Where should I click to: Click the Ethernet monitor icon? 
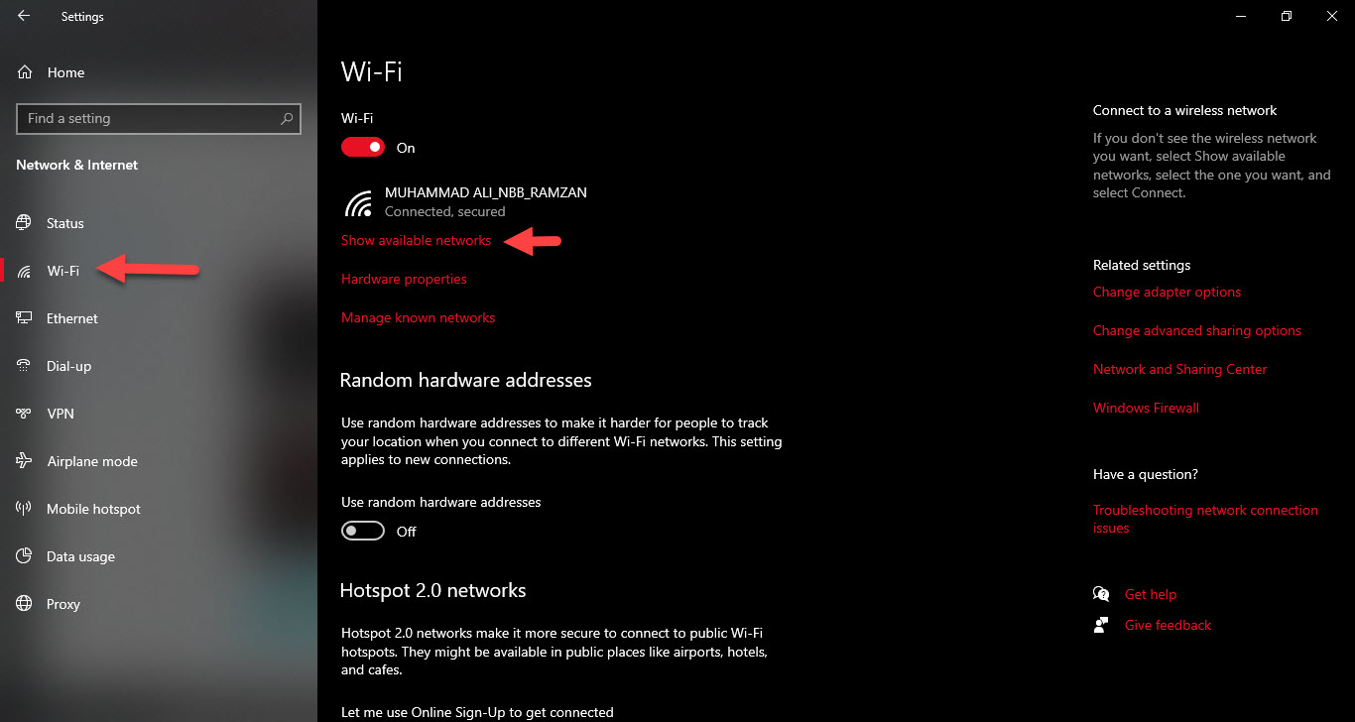point(25,318)
